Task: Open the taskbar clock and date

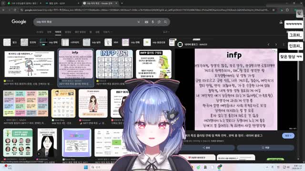Action: click(x=297, y=167)
